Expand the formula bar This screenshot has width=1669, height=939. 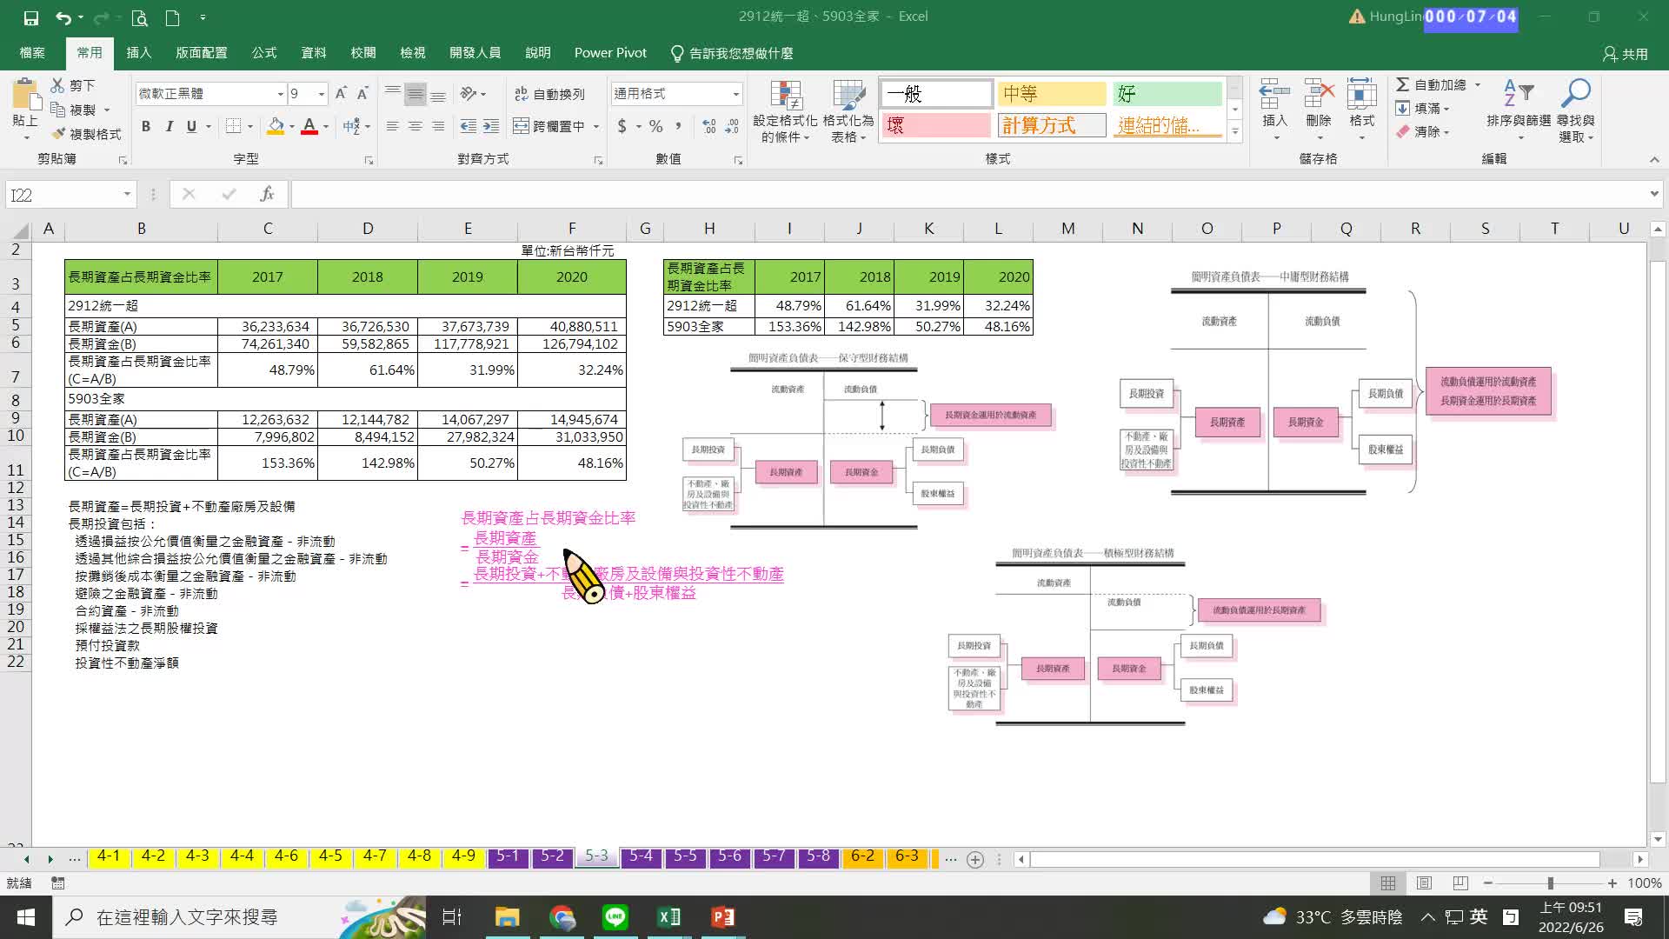(x=1653, y=194)
